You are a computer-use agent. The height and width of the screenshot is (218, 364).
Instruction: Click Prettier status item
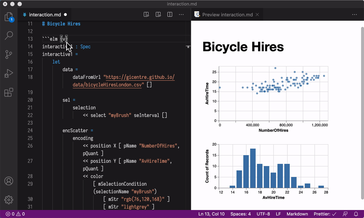point(325,214)
